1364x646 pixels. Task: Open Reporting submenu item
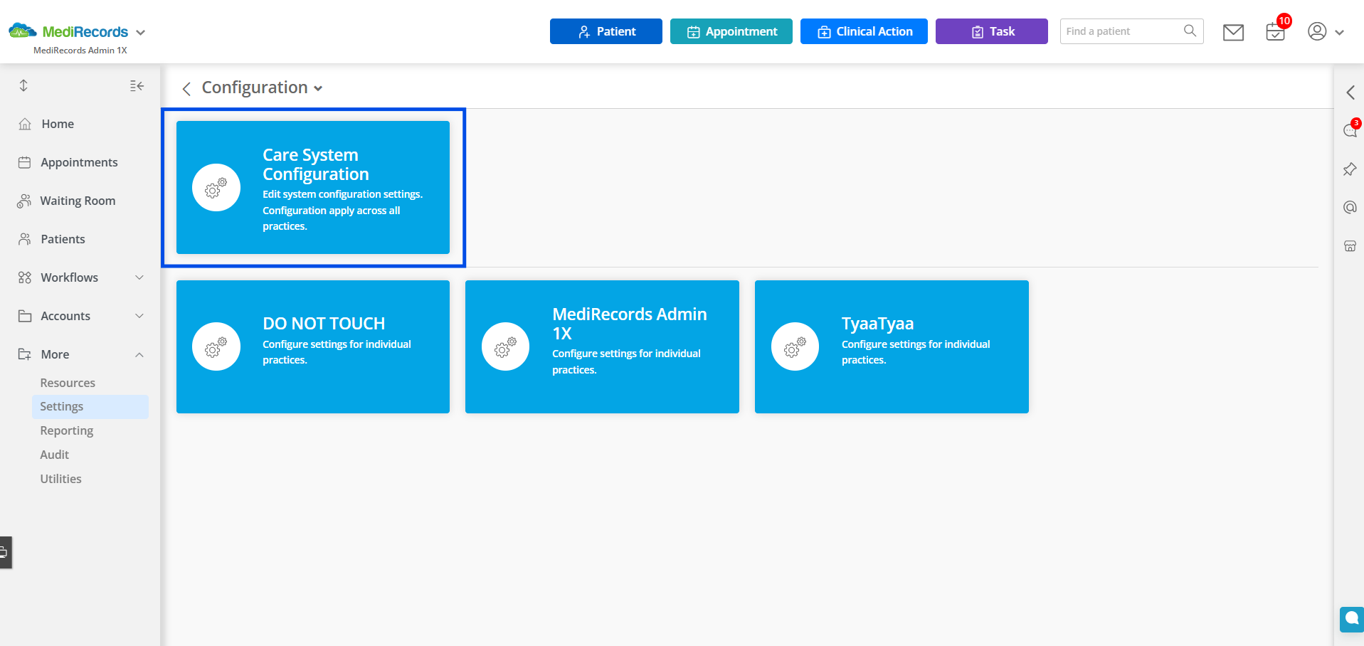67,430
